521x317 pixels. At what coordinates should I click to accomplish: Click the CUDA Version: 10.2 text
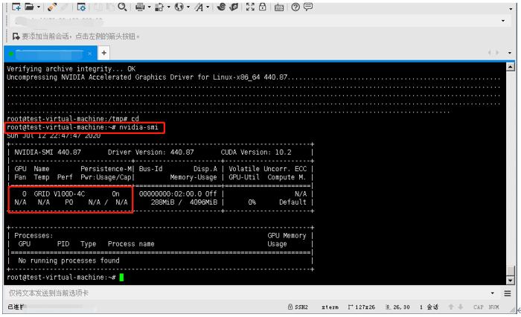click(x=256, y=153)
